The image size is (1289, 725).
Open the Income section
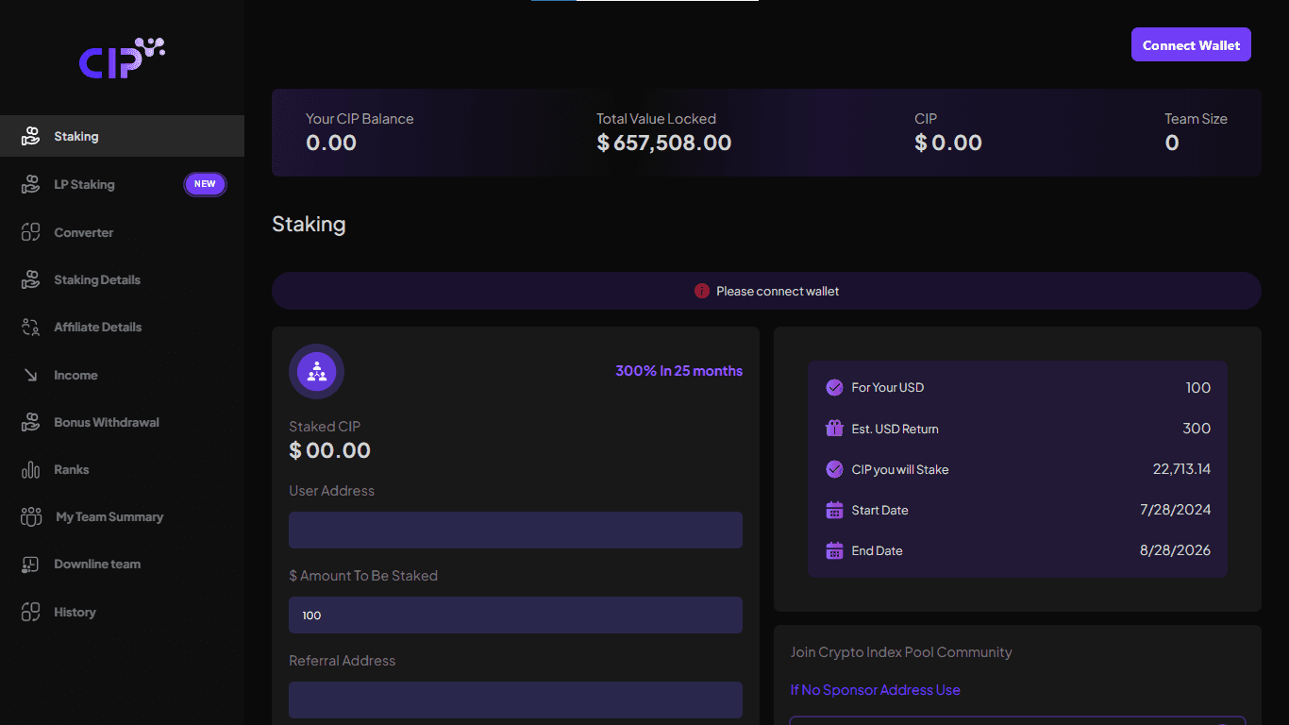[x=30, y=375]
